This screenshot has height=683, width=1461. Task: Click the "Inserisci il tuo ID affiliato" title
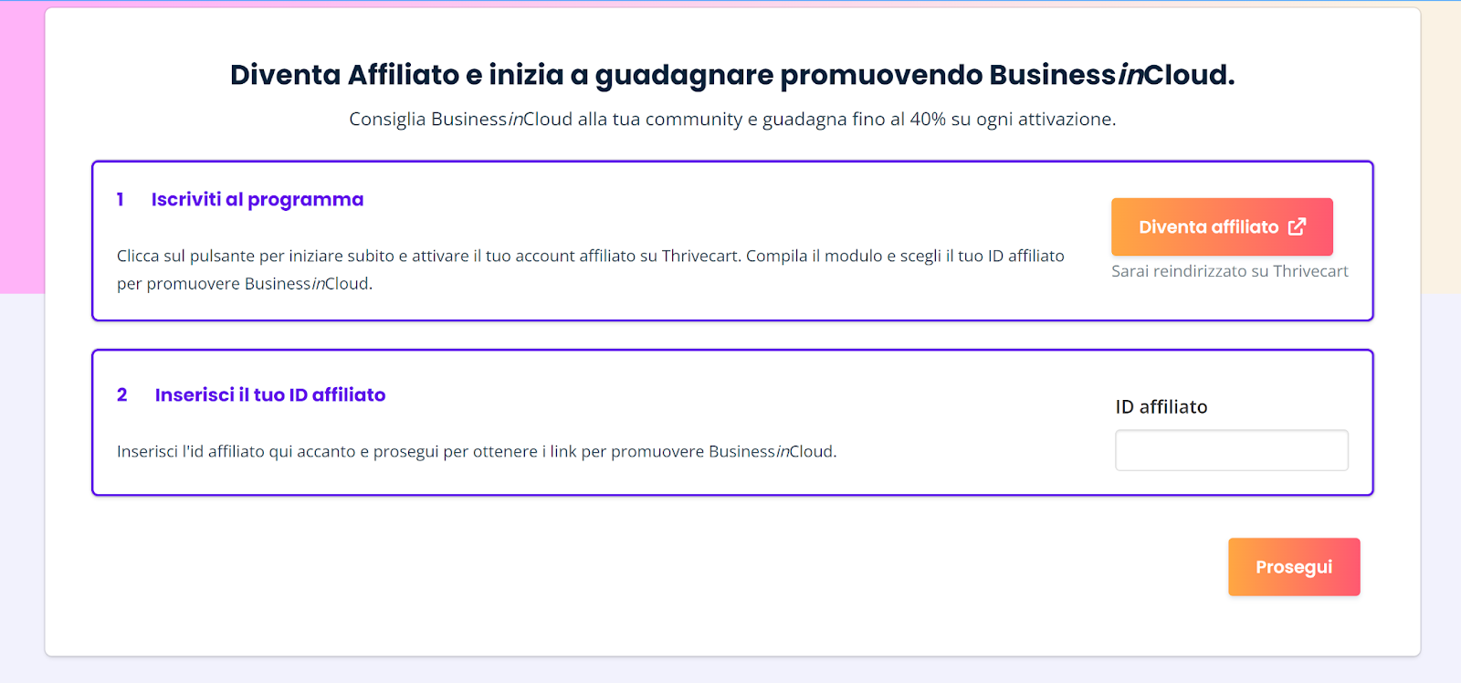pyautogui.click(x=269, y=395)
